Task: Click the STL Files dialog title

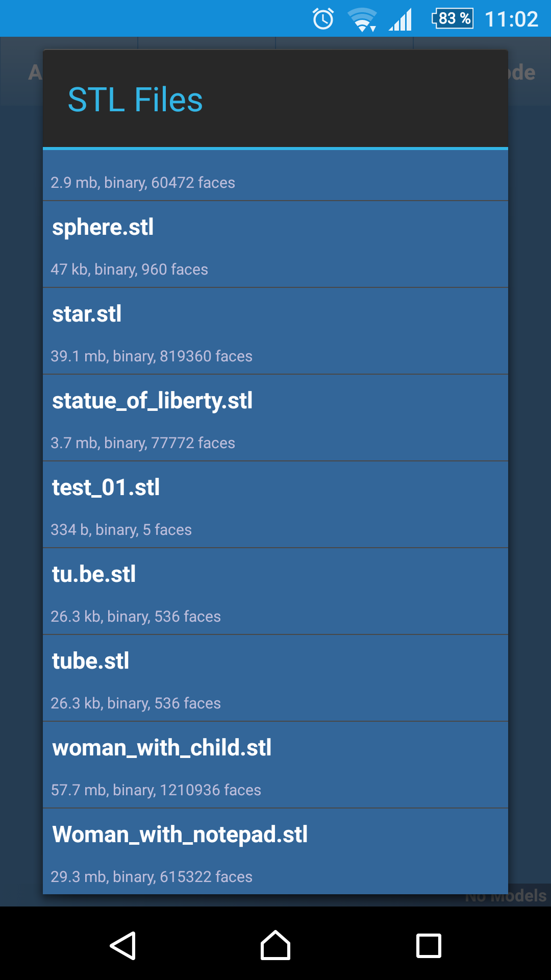Action: [x=136, y=100]
